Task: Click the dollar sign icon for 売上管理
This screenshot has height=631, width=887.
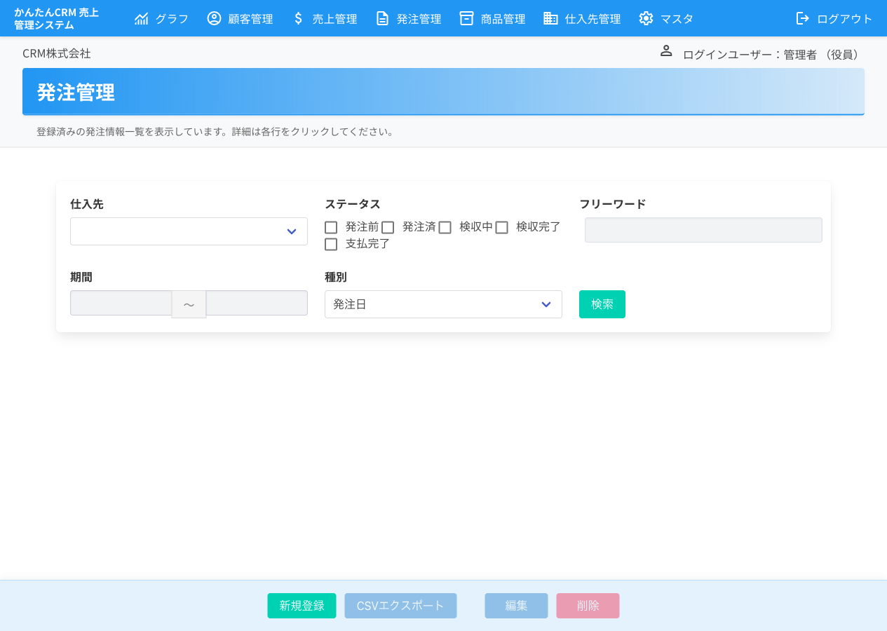Action: [x=298, y=18]
